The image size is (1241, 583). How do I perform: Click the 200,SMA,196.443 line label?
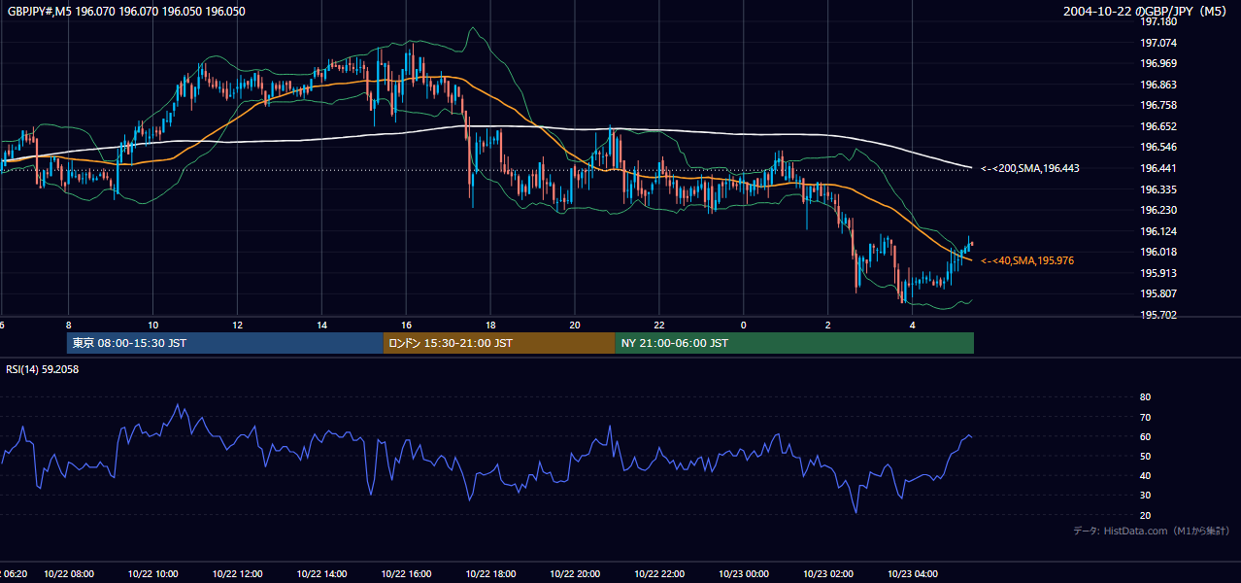pyautogui.click(x=1029, y=168)
